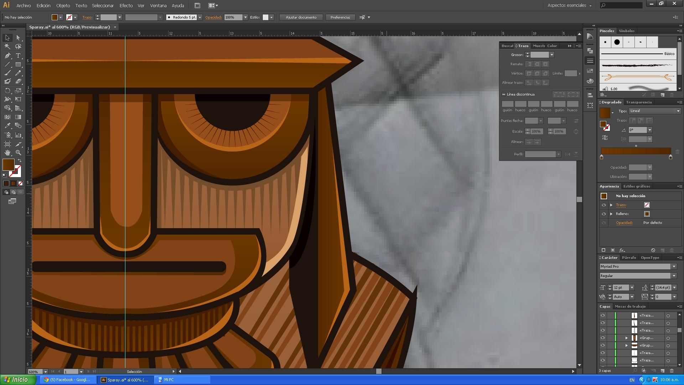Image resolution: width=684 pixels, height=385 pixels.
Task: Choose the Hand tool
Action: (x=7, y=153)
